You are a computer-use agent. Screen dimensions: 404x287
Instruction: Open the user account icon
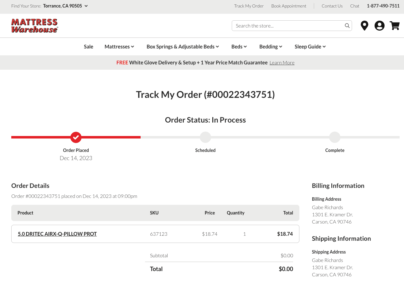[x=379, y=26]
